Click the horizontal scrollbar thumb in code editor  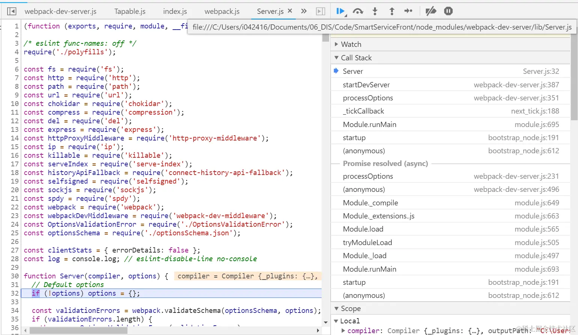coord(78,331)
